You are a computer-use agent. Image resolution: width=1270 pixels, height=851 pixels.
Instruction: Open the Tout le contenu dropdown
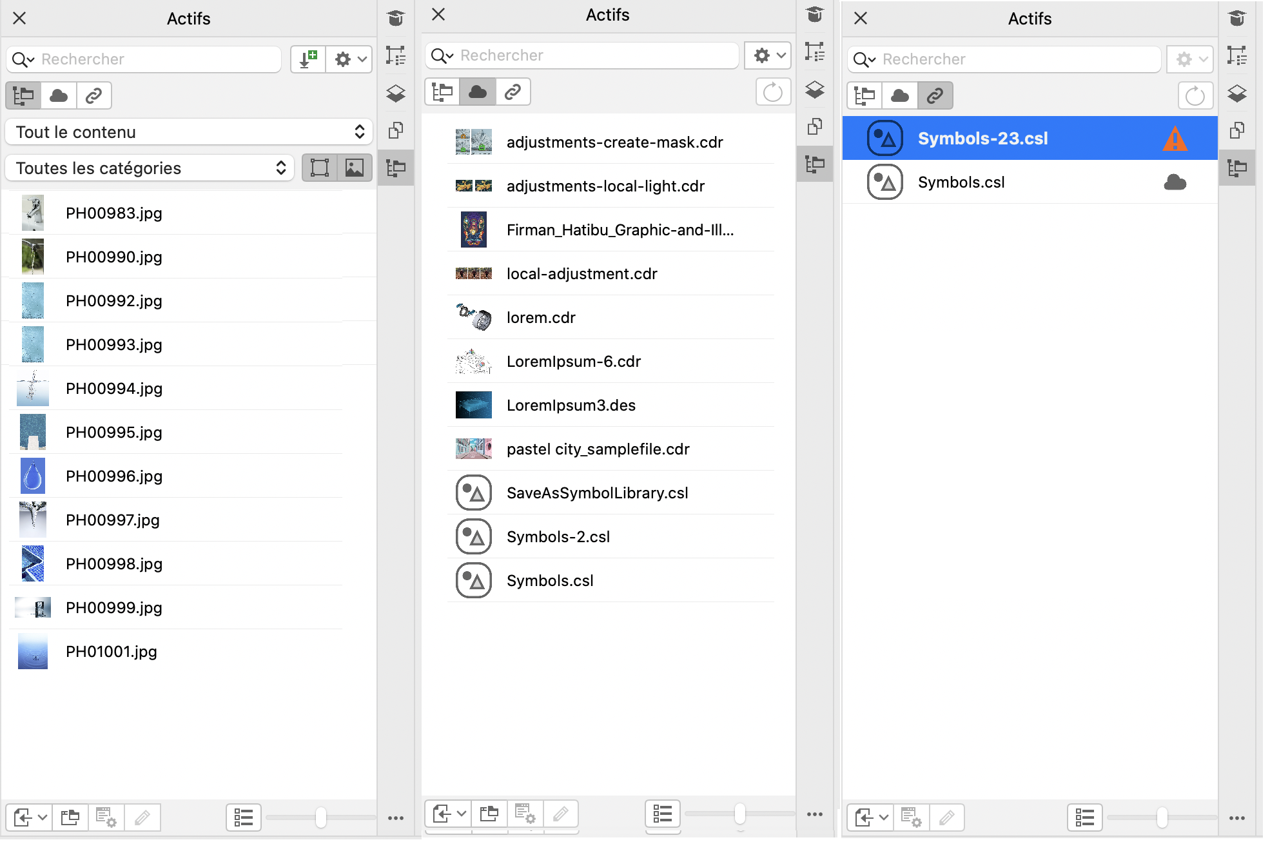pyautogui.click(x=189, y=132)
